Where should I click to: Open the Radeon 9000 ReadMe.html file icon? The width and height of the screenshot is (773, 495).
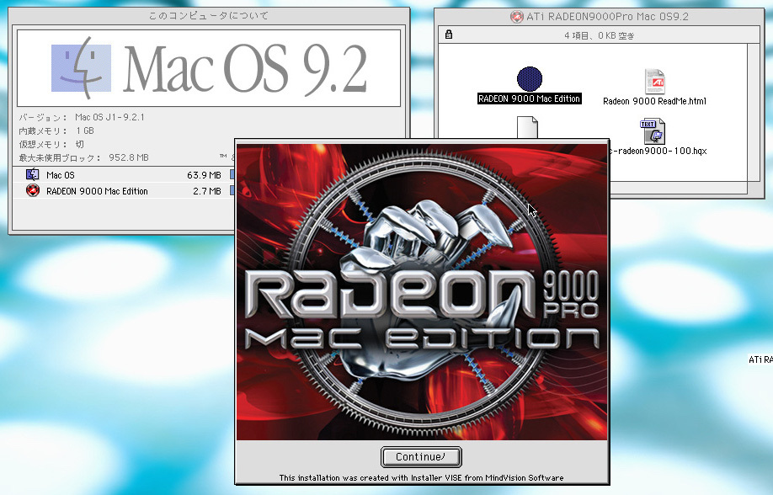654,82
